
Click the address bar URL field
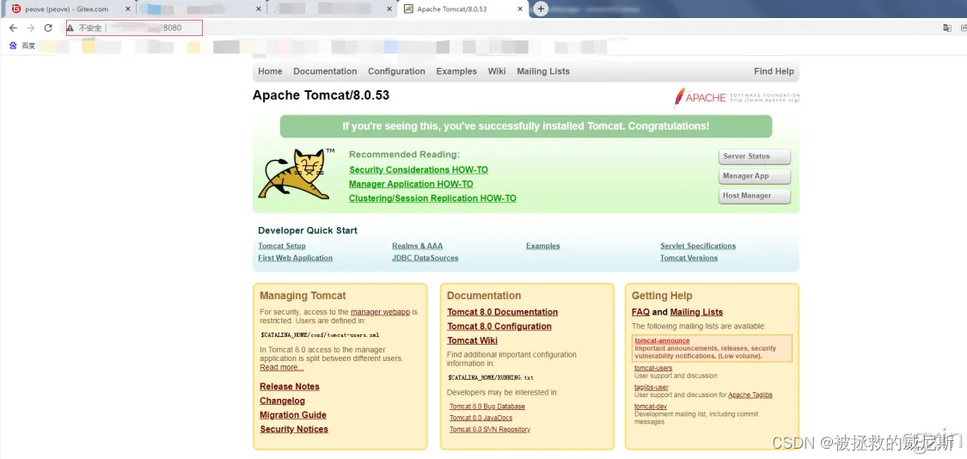click(134, 28)
